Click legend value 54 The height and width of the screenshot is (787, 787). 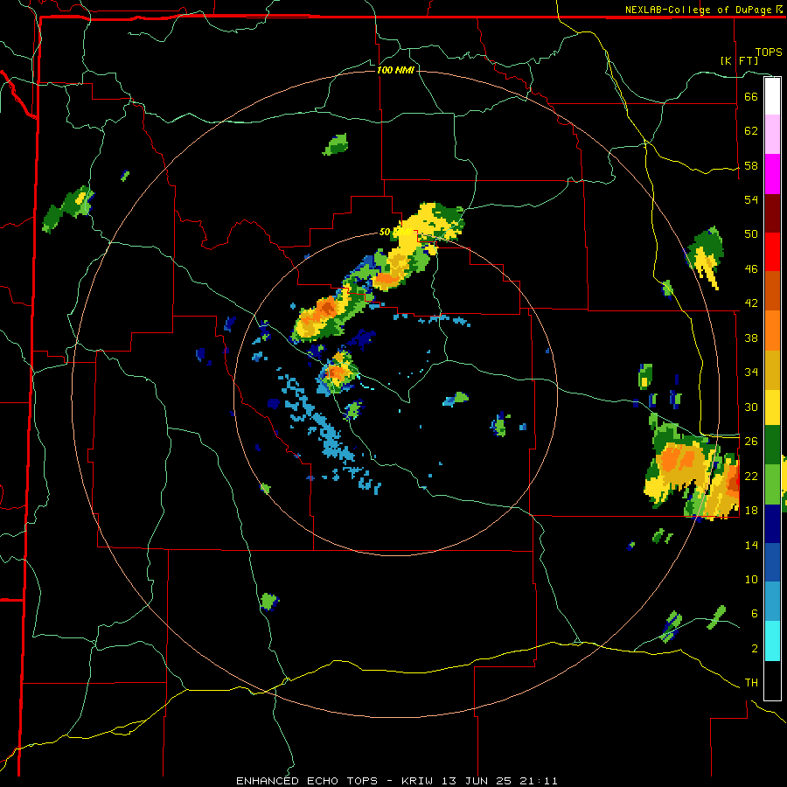pos(751,199)
